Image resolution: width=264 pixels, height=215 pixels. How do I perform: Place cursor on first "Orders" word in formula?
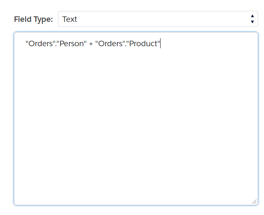tap(41, 44)
